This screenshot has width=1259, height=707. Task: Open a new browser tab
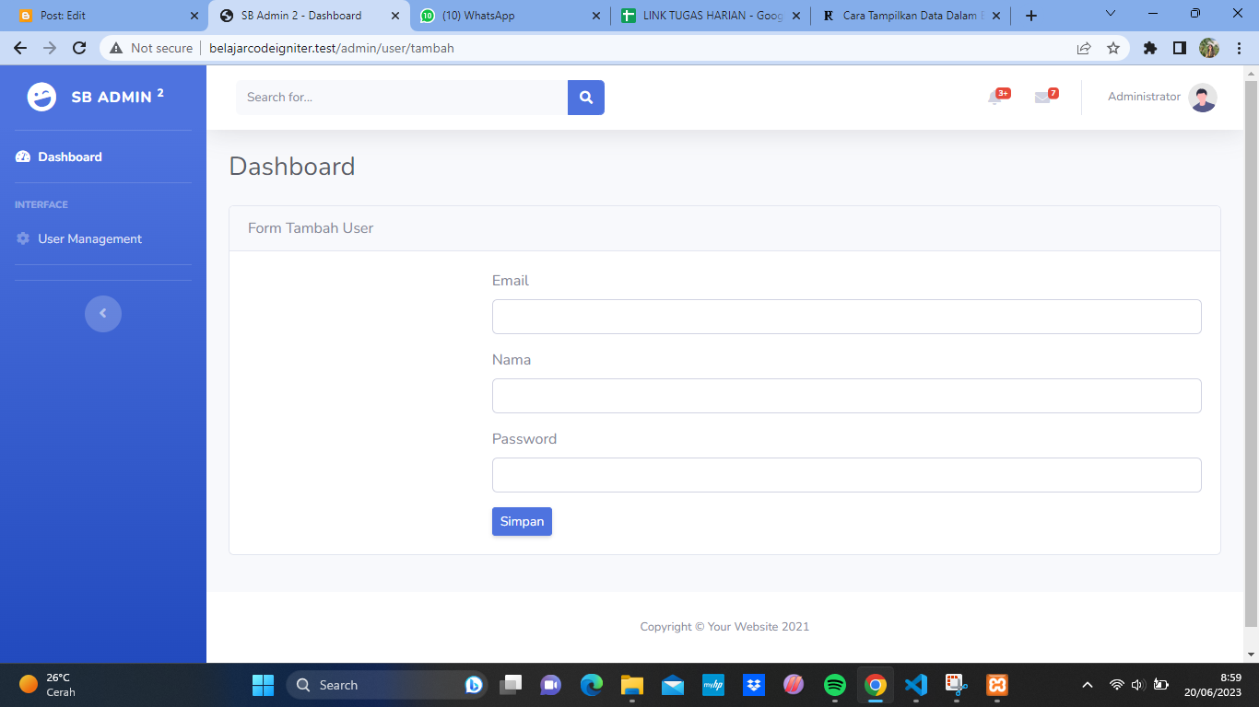pyautogui.click(x=1031, y=16)
